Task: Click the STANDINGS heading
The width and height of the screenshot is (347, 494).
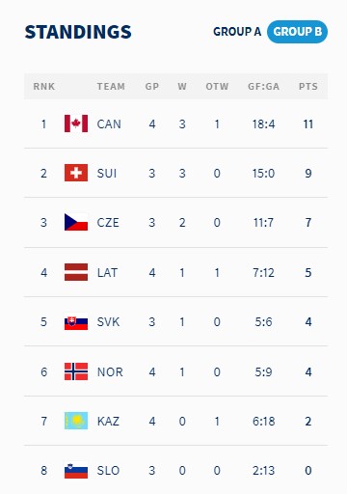Action: pos(78,32)
